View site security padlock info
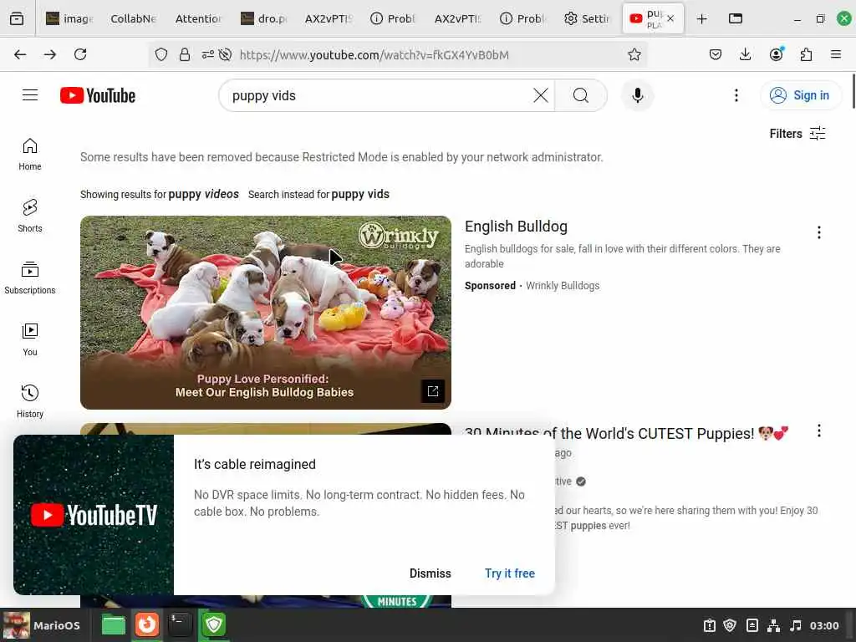This screenshot has width=856, height=642. [185, 54]
